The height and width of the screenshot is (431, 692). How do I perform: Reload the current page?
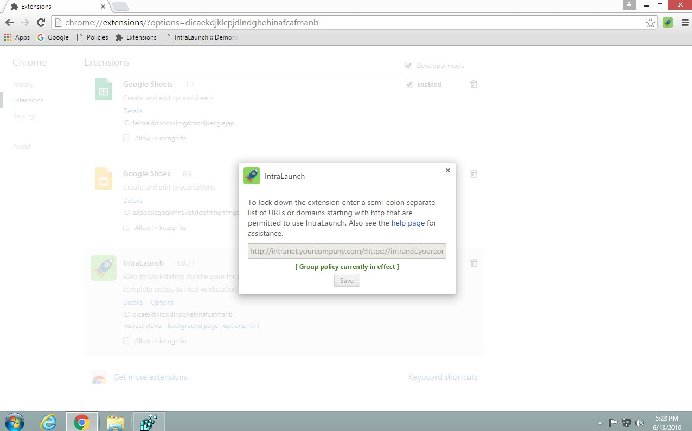coord(41,23)
